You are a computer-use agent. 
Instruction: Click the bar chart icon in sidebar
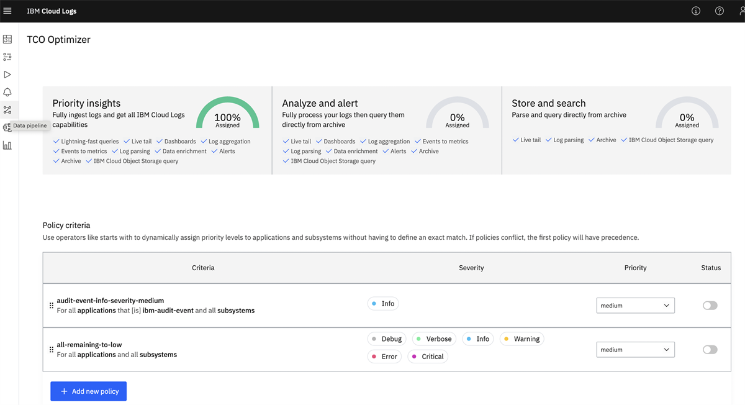pyautogui.click(x=7, y=145)
